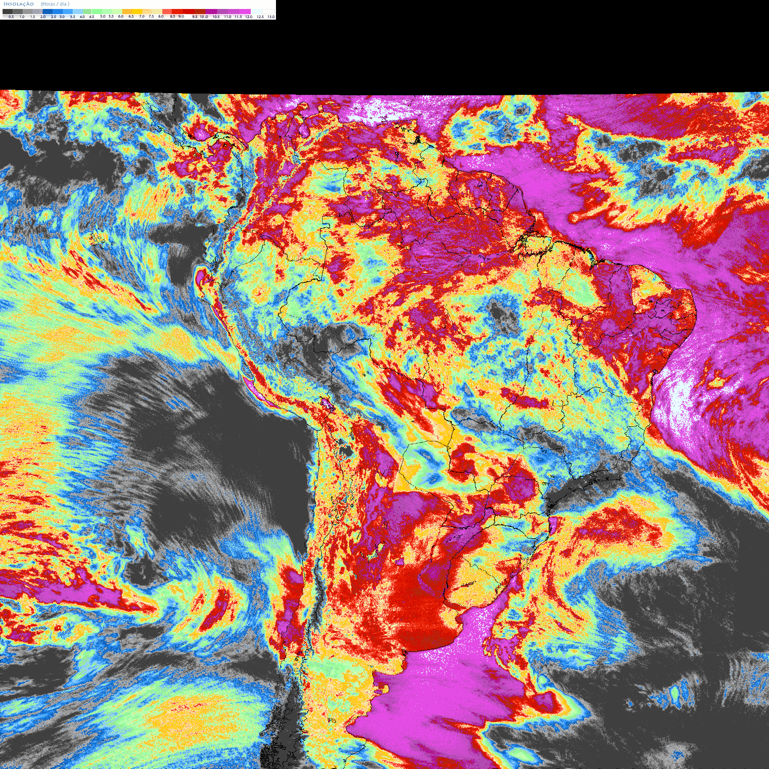Click the 8.5 legend value
This screenshot has width=769, height=769.
click(x=173, y=16)
